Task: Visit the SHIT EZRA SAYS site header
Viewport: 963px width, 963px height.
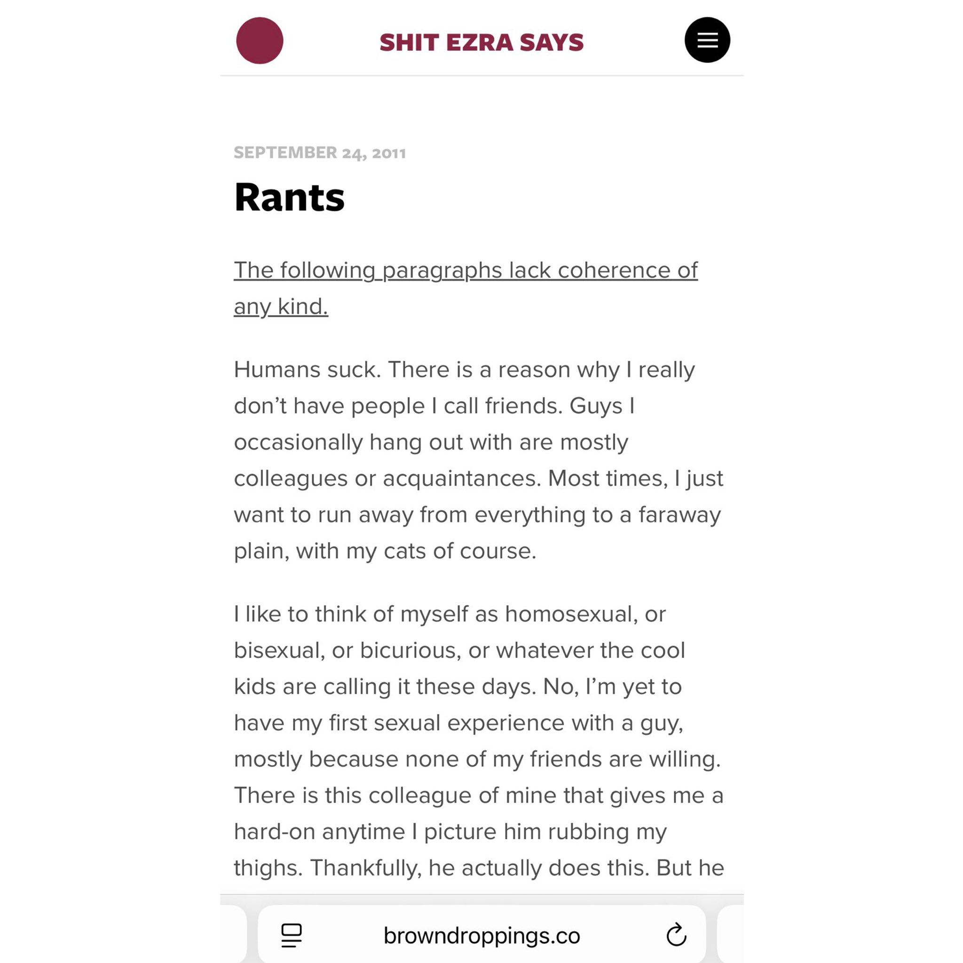Action: (x=481, y=41)
